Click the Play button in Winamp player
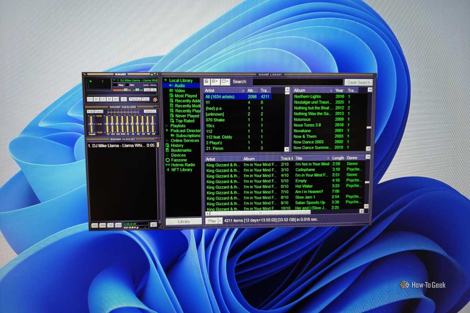The width and height of the screenshot is (470, 313). pyautogui.click(x=97, y=99)
